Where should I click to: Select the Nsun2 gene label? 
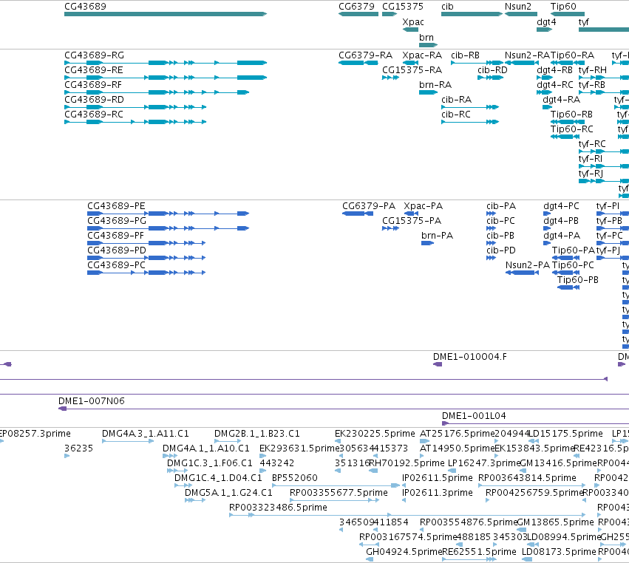518,7
